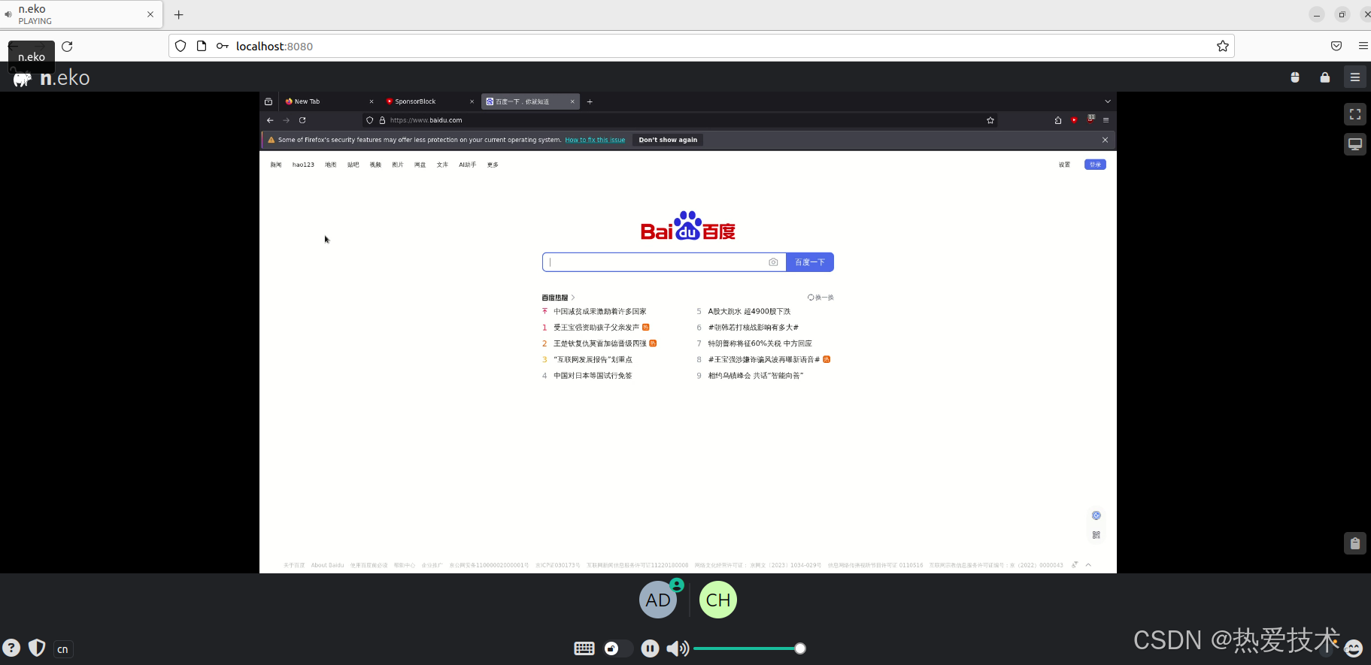The image size is (1371, 665).
Task: Open the Baidu 视频 link
Action: tap(375, 165)
